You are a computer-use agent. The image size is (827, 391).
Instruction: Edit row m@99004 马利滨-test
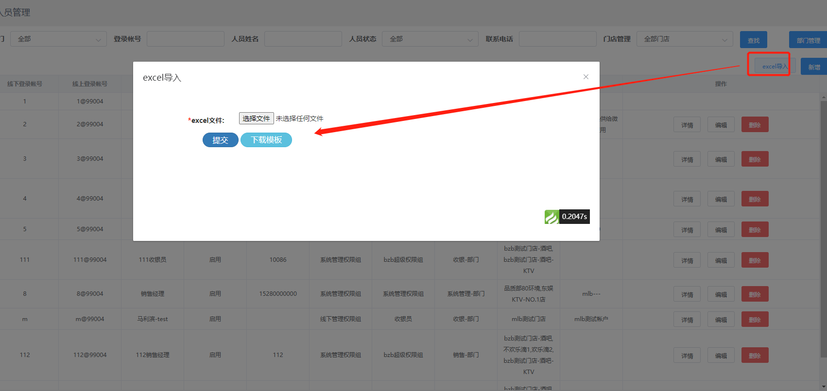coord(721,320)
